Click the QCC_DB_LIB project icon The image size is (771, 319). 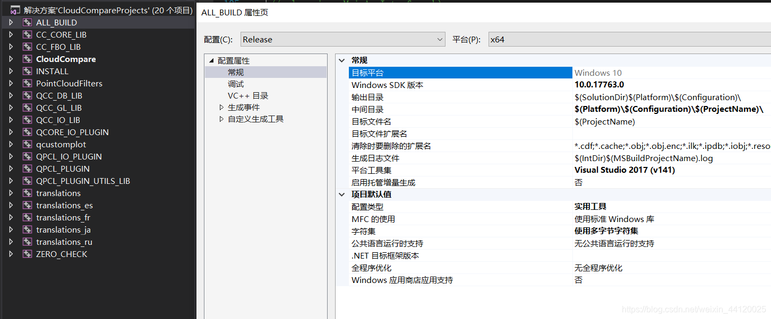27,95
